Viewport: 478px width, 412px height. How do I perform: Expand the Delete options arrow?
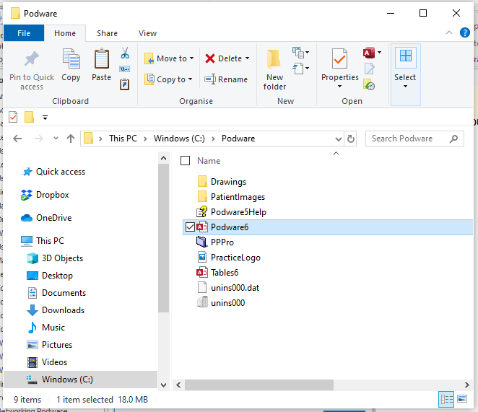tap(248, 58)
